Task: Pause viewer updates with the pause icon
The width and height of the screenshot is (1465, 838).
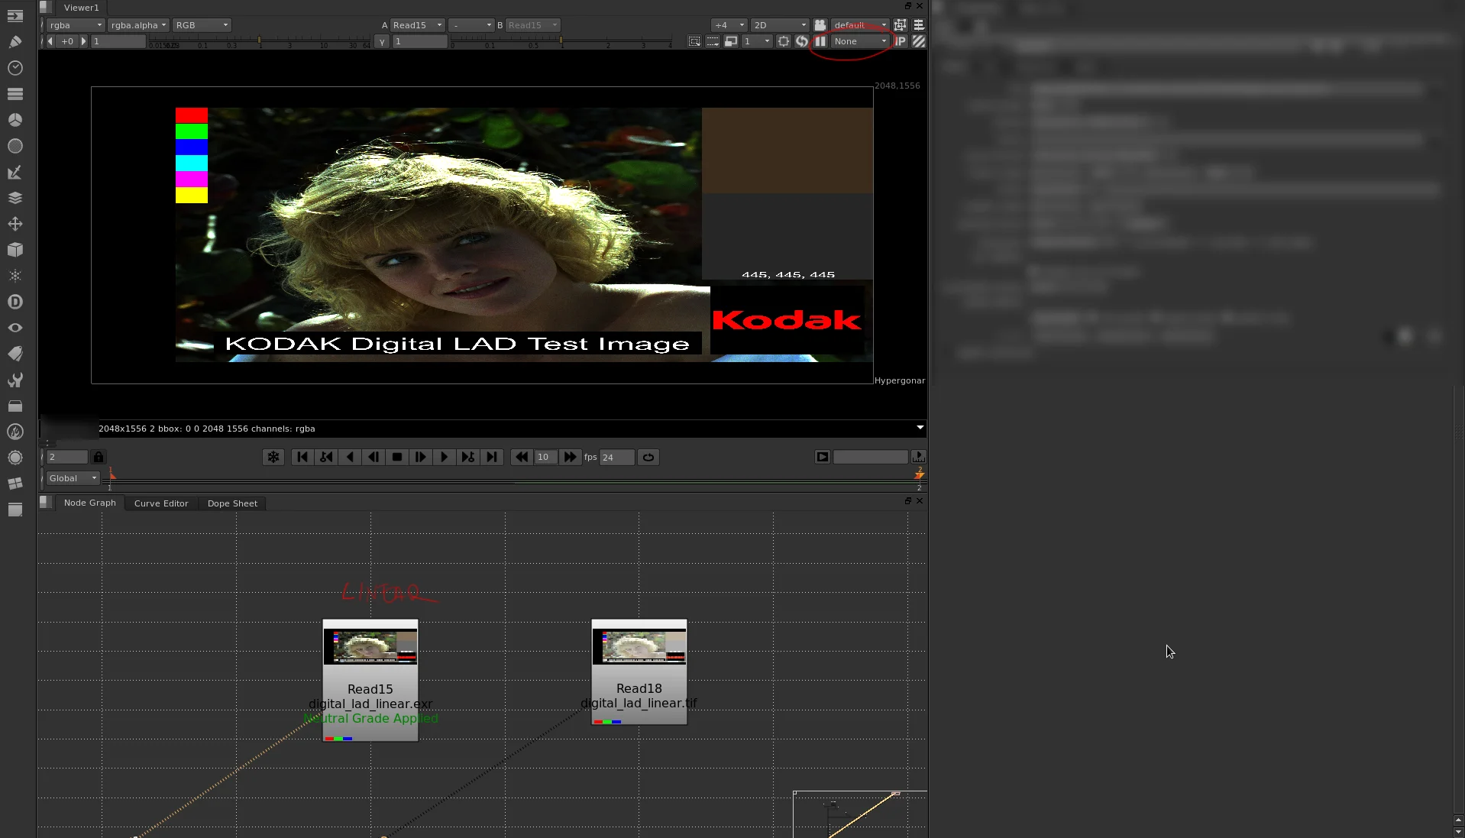Action: pos(820,41)
